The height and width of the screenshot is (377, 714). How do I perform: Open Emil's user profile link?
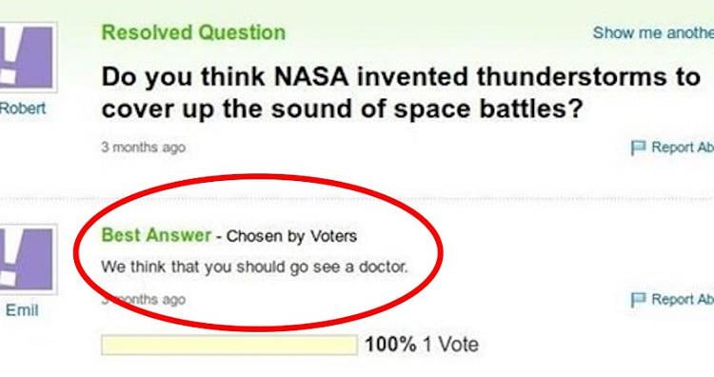(21, 310)
